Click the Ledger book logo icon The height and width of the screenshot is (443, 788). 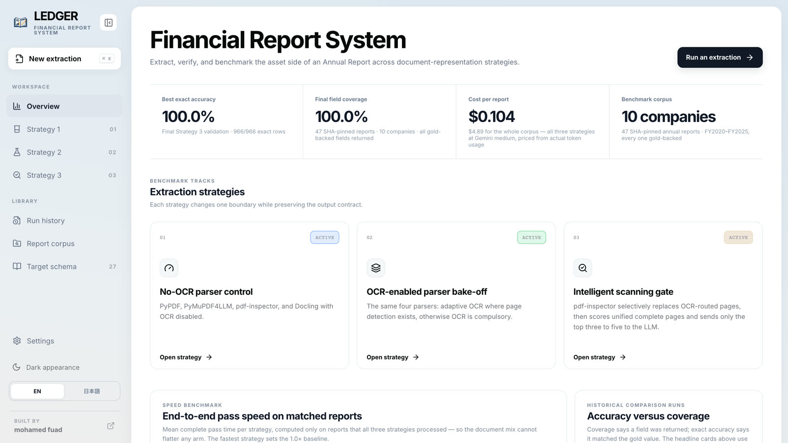[x=21, y=22]
